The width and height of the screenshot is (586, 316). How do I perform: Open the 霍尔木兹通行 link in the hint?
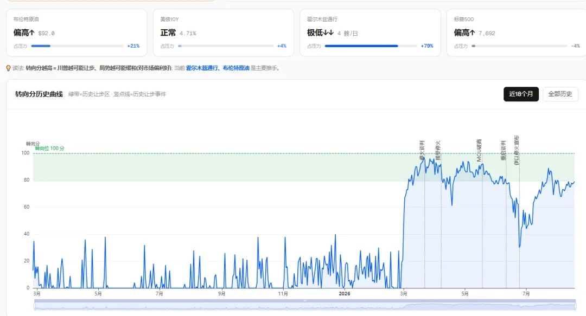pos(202,68)
